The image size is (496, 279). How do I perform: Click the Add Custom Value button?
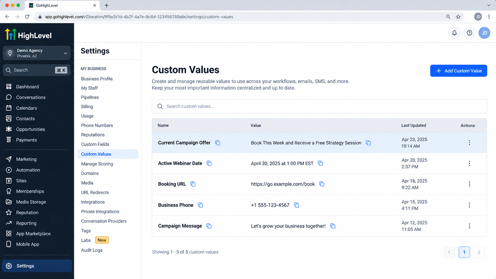pos(458,71)
